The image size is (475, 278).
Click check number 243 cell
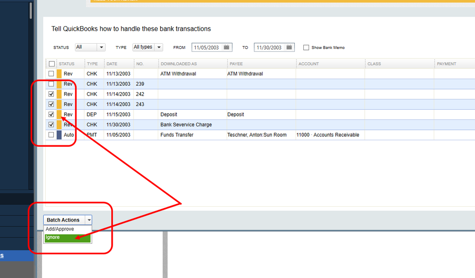(x=146, y=104)
